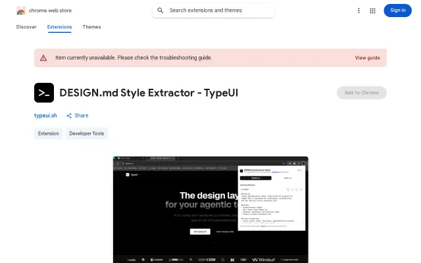Select the Extension category chip

(48, 133)
